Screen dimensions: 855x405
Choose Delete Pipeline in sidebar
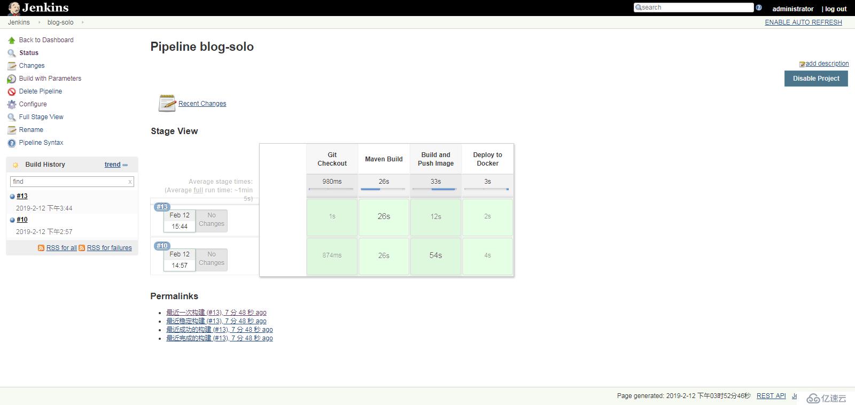point(41,91)
